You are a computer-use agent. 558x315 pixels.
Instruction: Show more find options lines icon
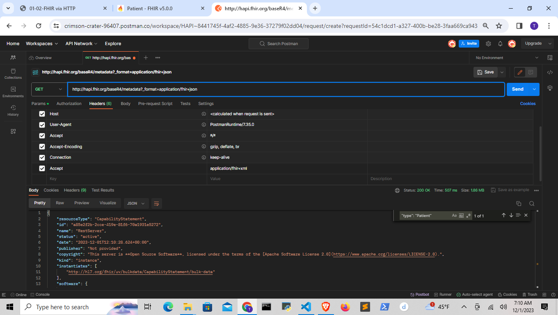point(518,215)
